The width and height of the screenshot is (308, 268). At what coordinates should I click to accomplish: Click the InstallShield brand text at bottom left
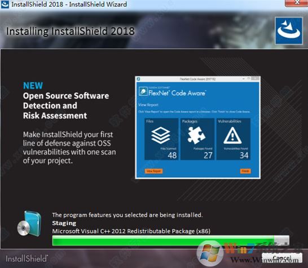(x=27, y=258)
